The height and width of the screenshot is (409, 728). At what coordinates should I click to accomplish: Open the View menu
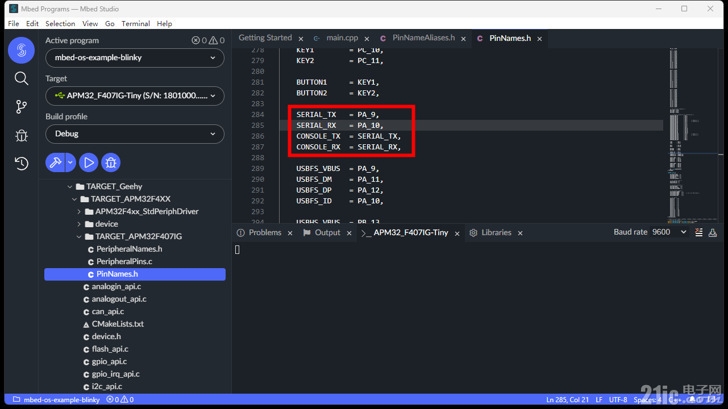click(90, 23)
